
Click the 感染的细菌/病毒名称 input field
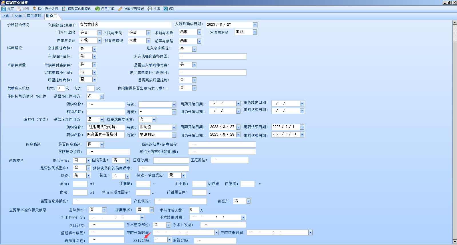tap(222, 144)
